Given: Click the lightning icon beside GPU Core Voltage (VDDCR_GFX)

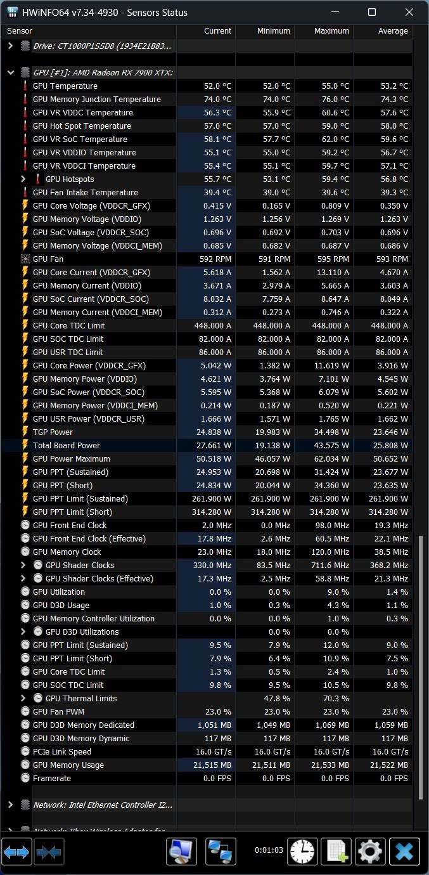Looking at the screenshot, I should 25,205.
